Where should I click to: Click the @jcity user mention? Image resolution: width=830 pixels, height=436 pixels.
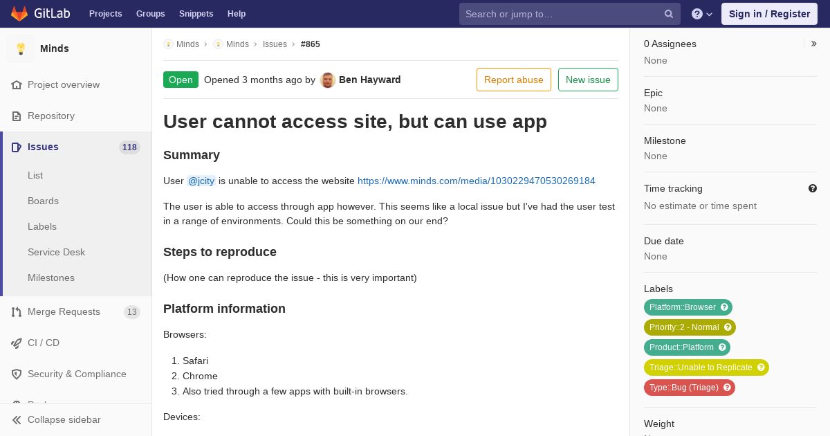(201, 181)
